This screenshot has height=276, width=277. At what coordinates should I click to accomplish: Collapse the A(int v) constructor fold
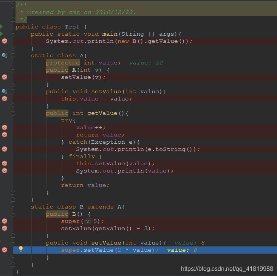click(x=13, y=70)
